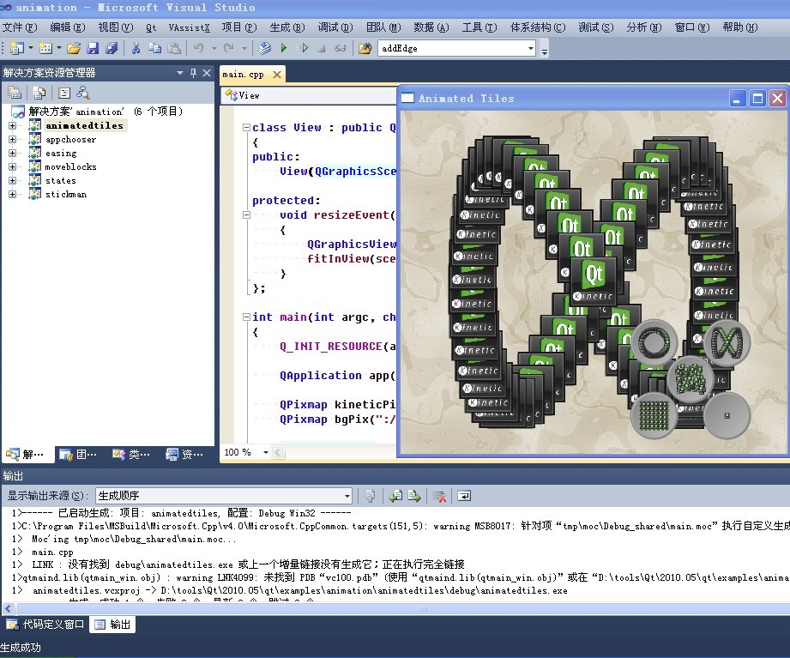Open the 帮助(H) help menu
Screen dimensions: 790x658
pos(739,27)
